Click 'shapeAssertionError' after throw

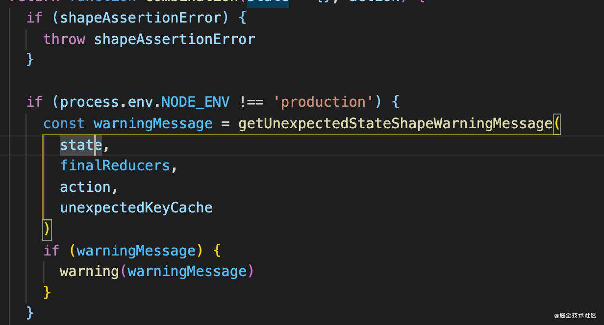point(175,39)
